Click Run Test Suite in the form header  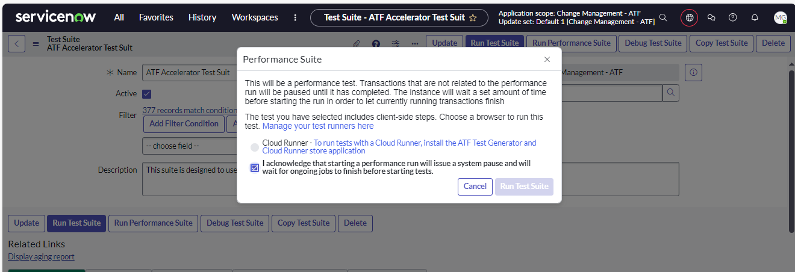pyautogui.click(x=494, y=43)
